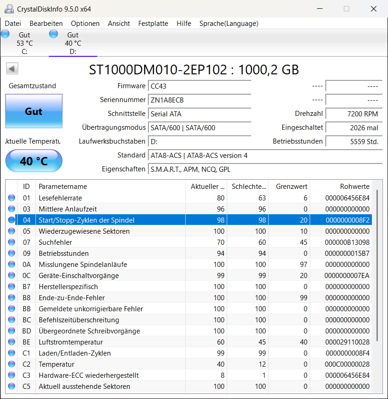Click the Firmware field CC43
This screenshot has width=388, height=399.
pos(200,86)
